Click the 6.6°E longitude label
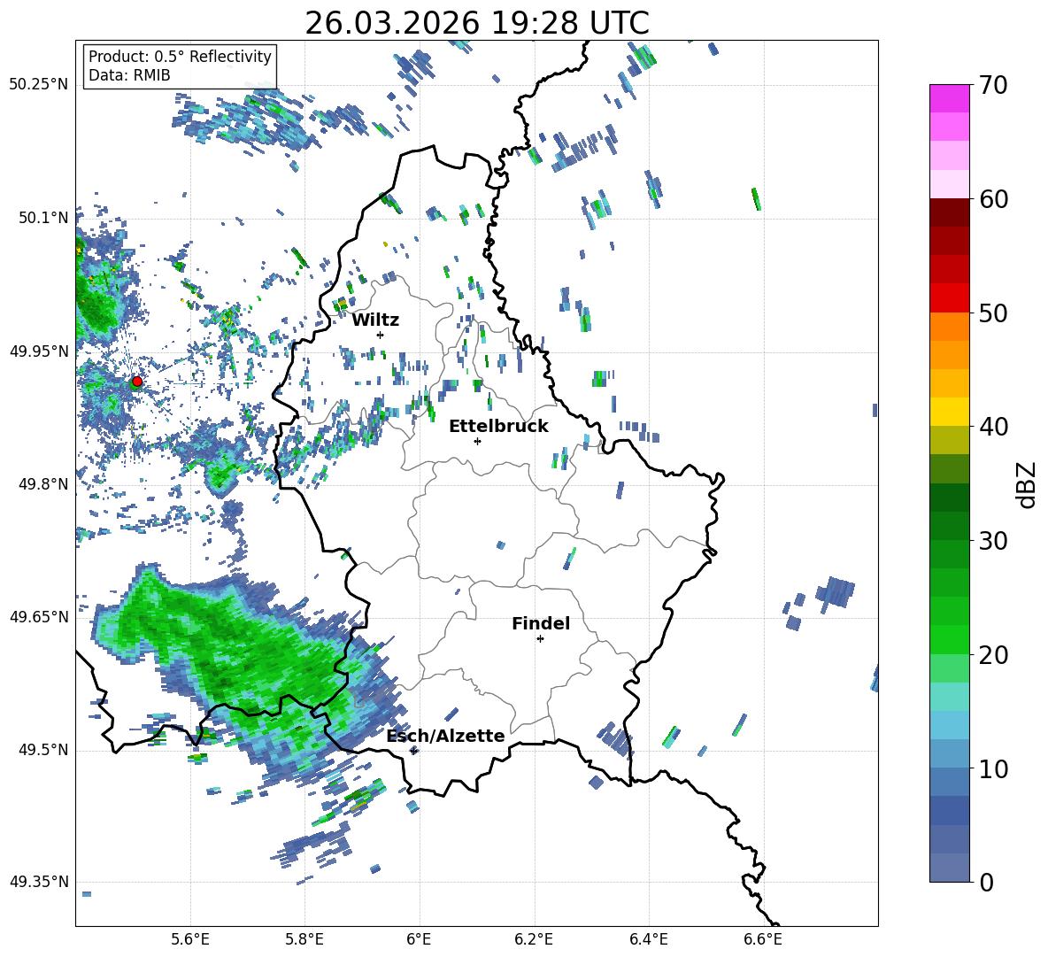This screenshot has height=957, width=1048. (763, 939)
